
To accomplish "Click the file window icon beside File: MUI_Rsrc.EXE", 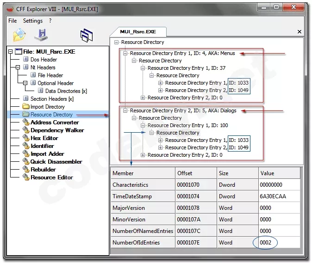I will click(x=19, y=51).
